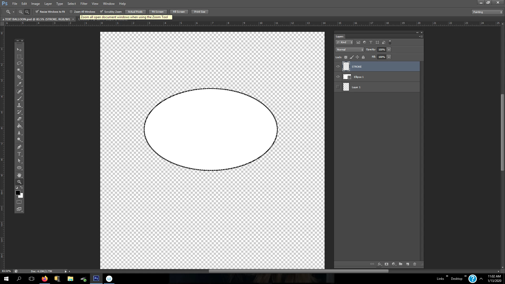Hide the Ellipse 1 layer

338,77
